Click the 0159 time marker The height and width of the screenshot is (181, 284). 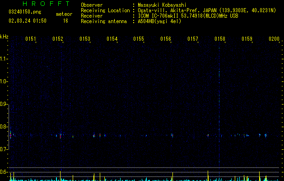(247, 39)
